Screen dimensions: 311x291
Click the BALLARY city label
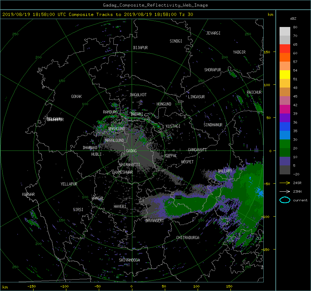(x=225, y=171)
